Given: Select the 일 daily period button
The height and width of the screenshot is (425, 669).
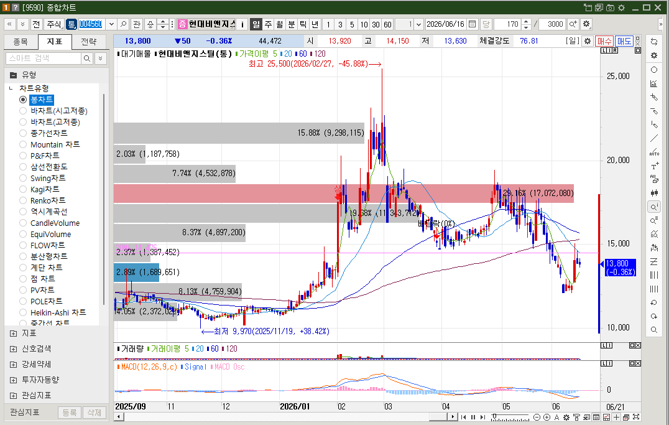Looking at the screenshot, I should click(256, 24).
